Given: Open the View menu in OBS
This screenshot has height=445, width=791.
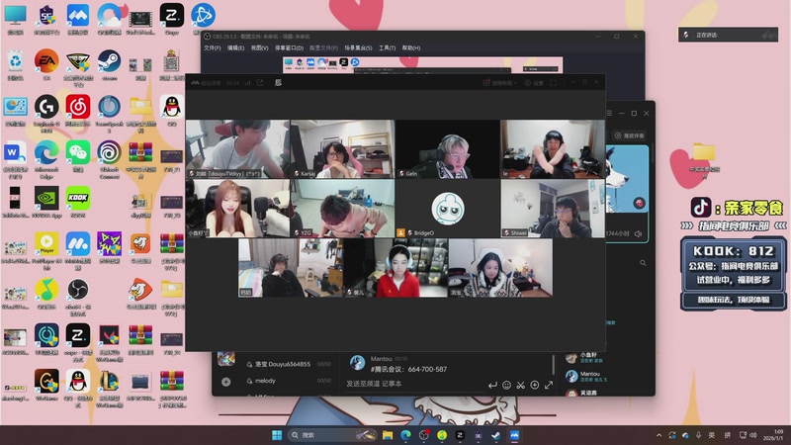Looking at the screenshot, I should (x=259, y=47).
